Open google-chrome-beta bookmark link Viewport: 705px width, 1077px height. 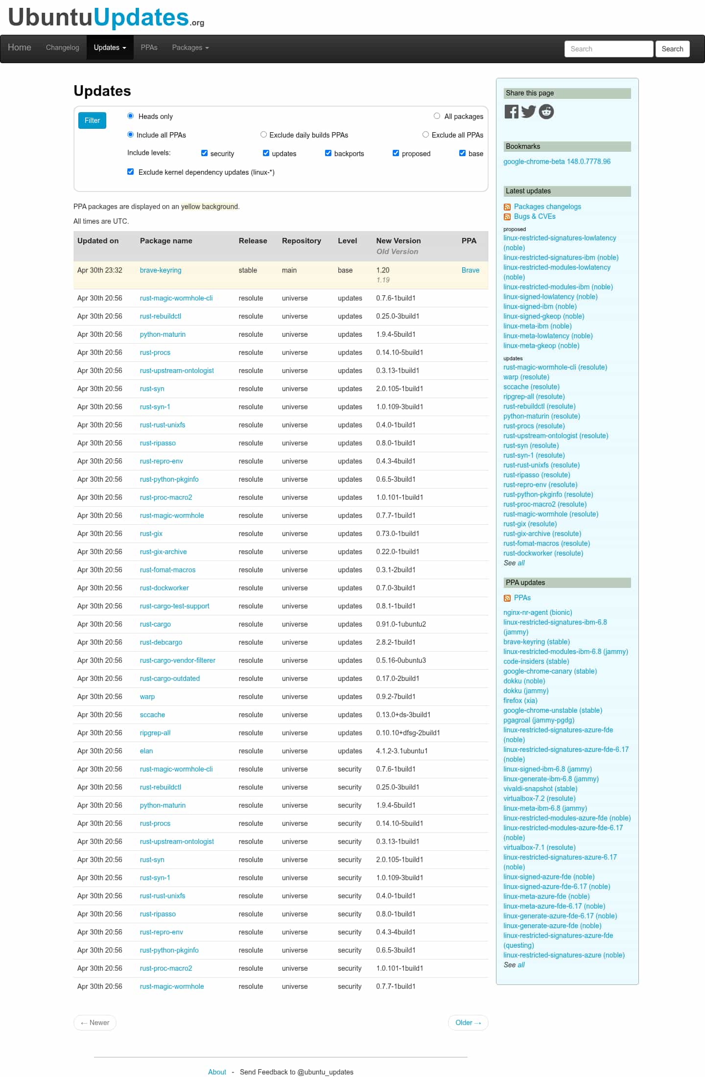click(557, 162)
